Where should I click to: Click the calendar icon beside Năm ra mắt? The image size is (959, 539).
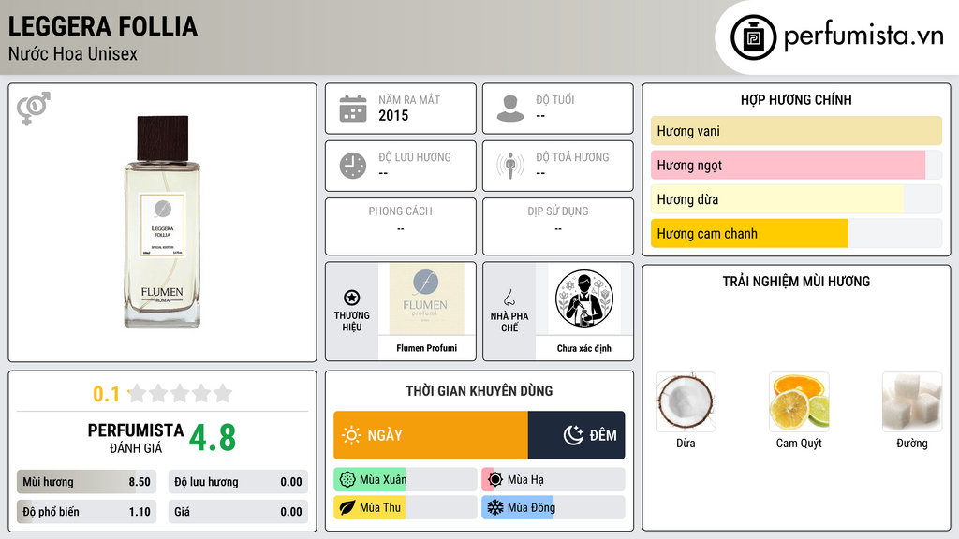pyautogui.click(x=353, y=109)
